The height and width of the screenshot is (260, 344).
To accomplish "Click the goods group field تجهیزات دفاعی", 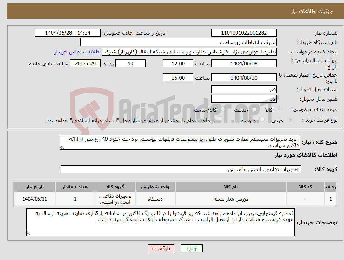I will click(181, 169).
